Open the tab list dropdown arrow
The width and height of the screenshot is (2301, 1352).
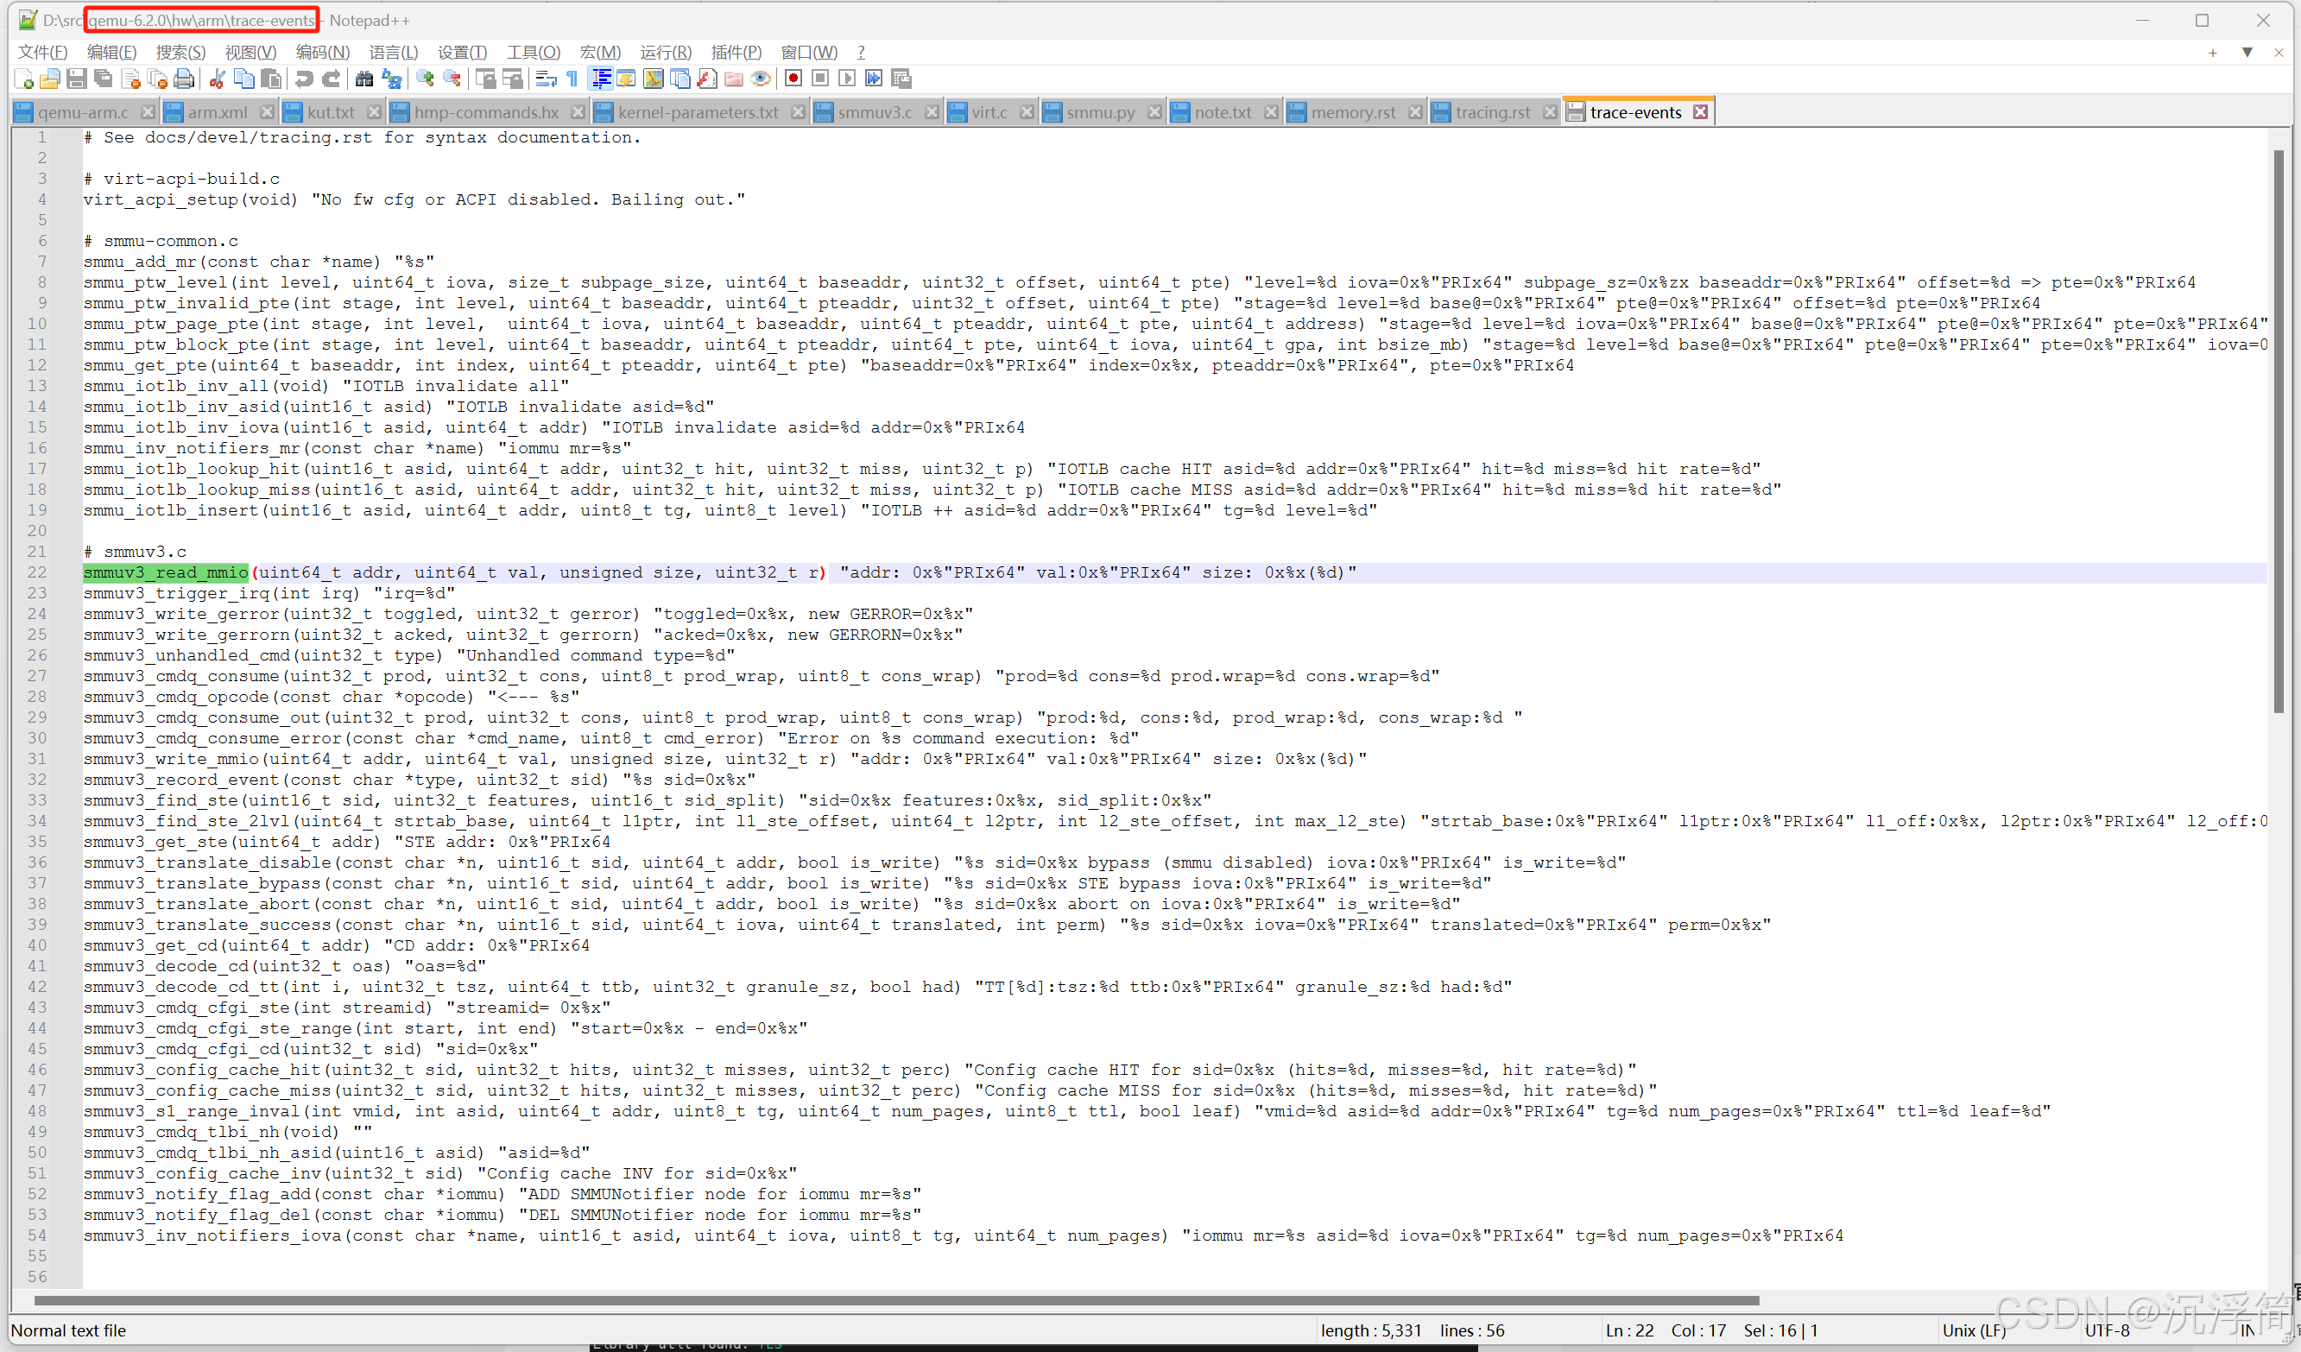[2248, 52]
